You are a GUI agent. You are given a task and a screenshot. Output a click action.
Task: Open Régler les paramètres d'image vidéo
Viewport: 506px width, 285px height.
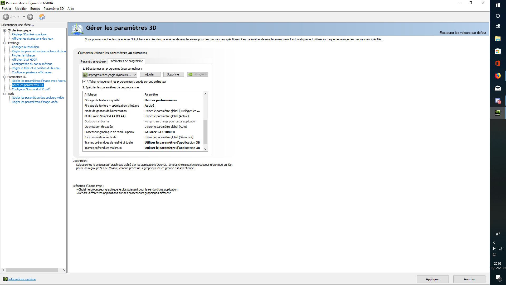tap(35, 102)
